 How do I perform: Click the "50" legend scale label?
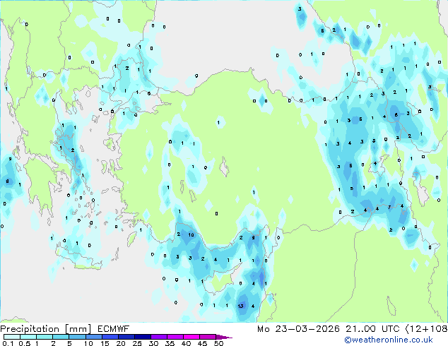[218, 343]
